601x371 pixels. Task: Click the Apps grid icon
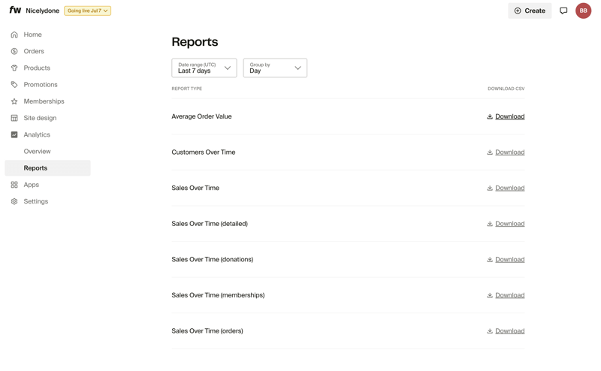tap(14, 185)
